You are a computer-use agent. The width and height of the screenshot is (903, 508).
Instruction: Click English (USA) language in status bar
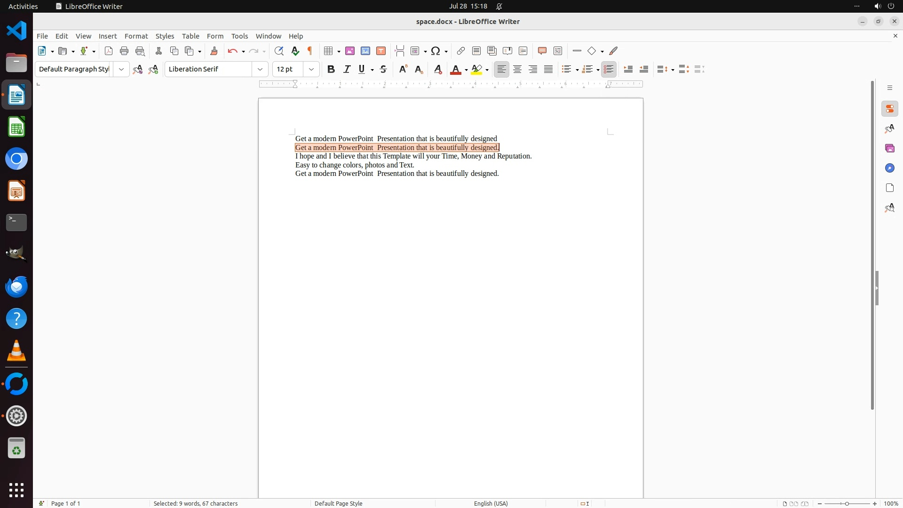[491, 503]
